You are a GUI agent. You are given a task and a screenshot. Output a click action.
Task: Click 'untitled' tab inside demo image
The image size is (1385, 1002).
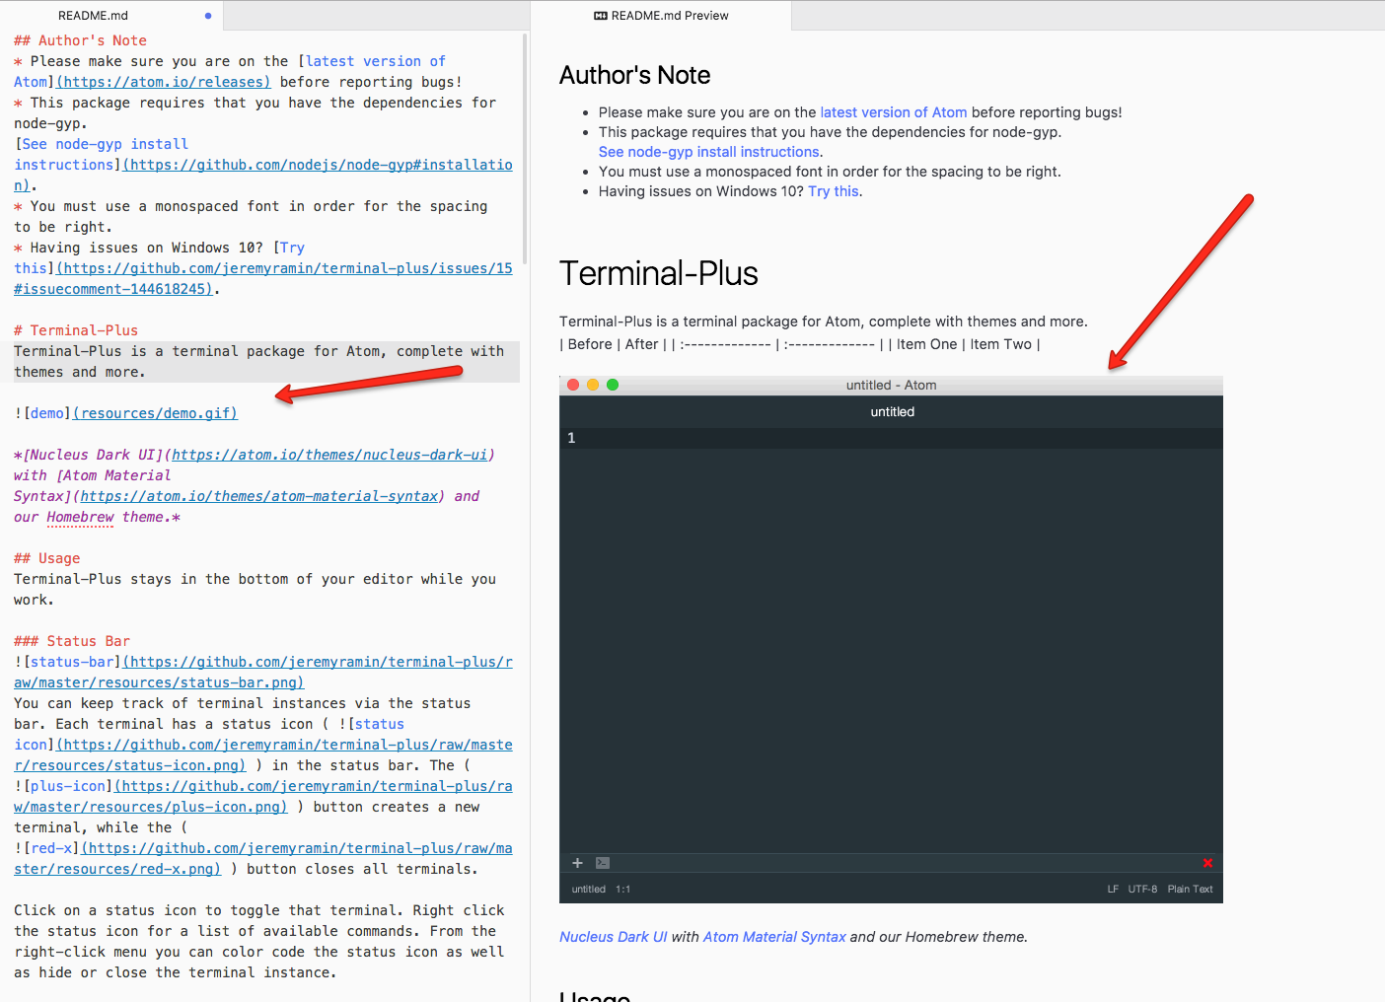892,412
